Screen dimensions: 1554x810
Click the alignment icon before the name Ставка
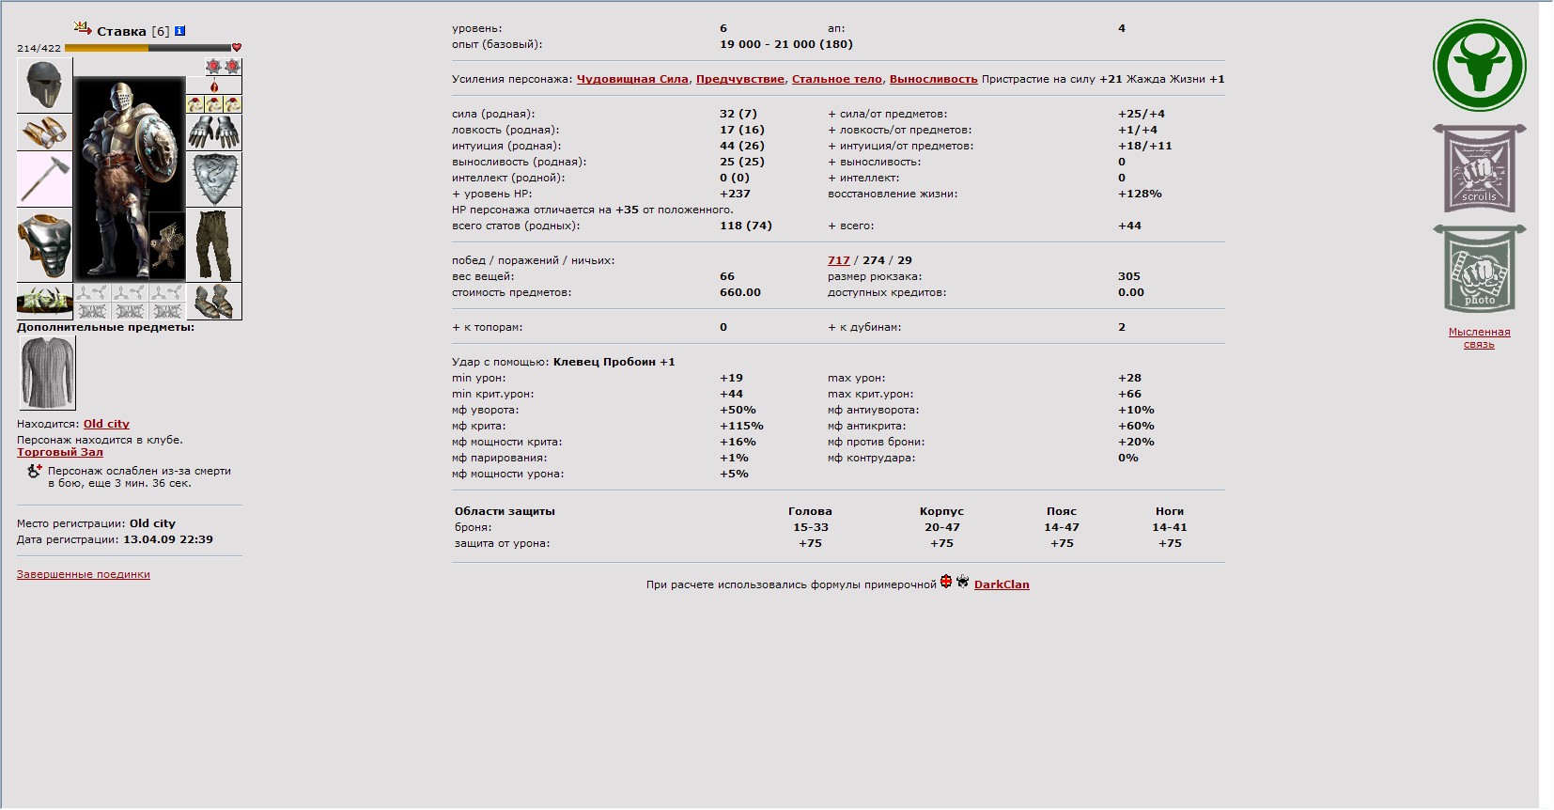coord(83,29)
